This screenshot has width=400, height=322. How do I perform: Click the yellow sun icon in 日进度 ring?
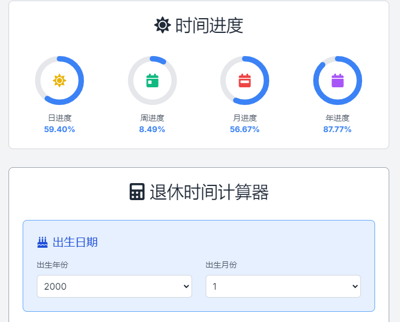click(x=59, y=80)
